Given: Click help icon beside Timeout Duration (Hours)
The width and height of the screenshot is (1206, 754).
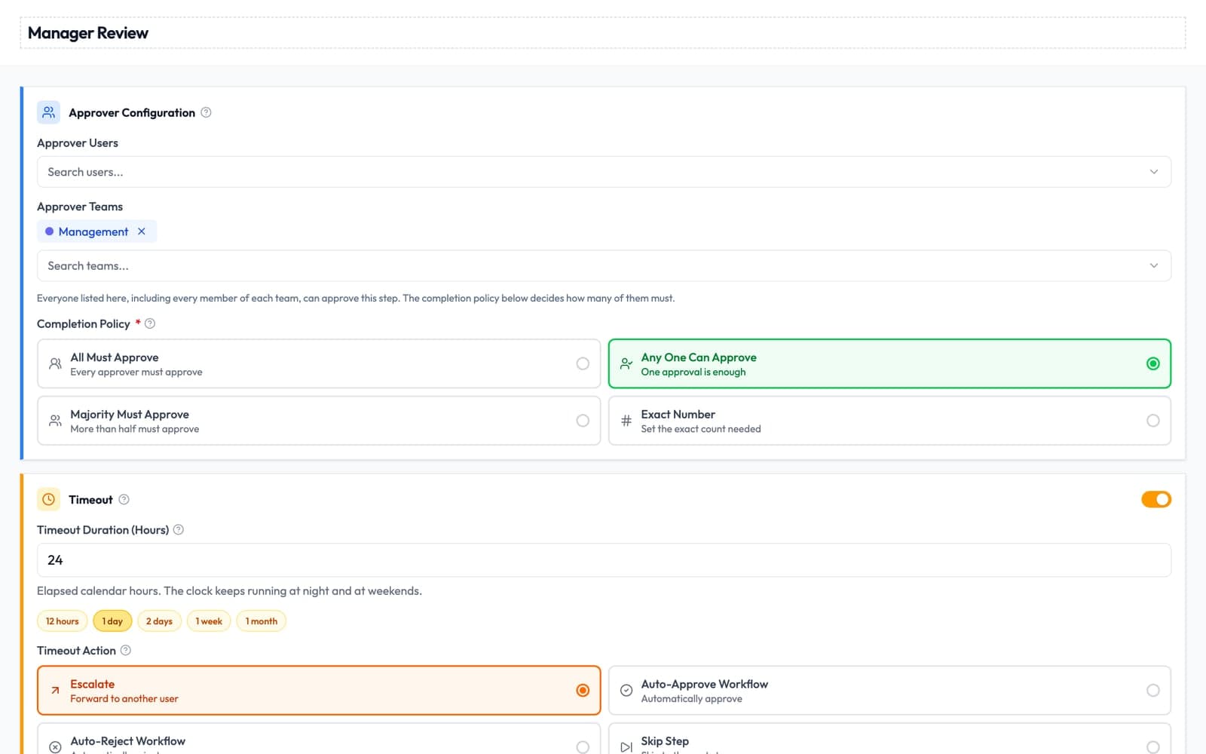Looking at the screenshot, I should pyautogui.click(x=179, y=529).
